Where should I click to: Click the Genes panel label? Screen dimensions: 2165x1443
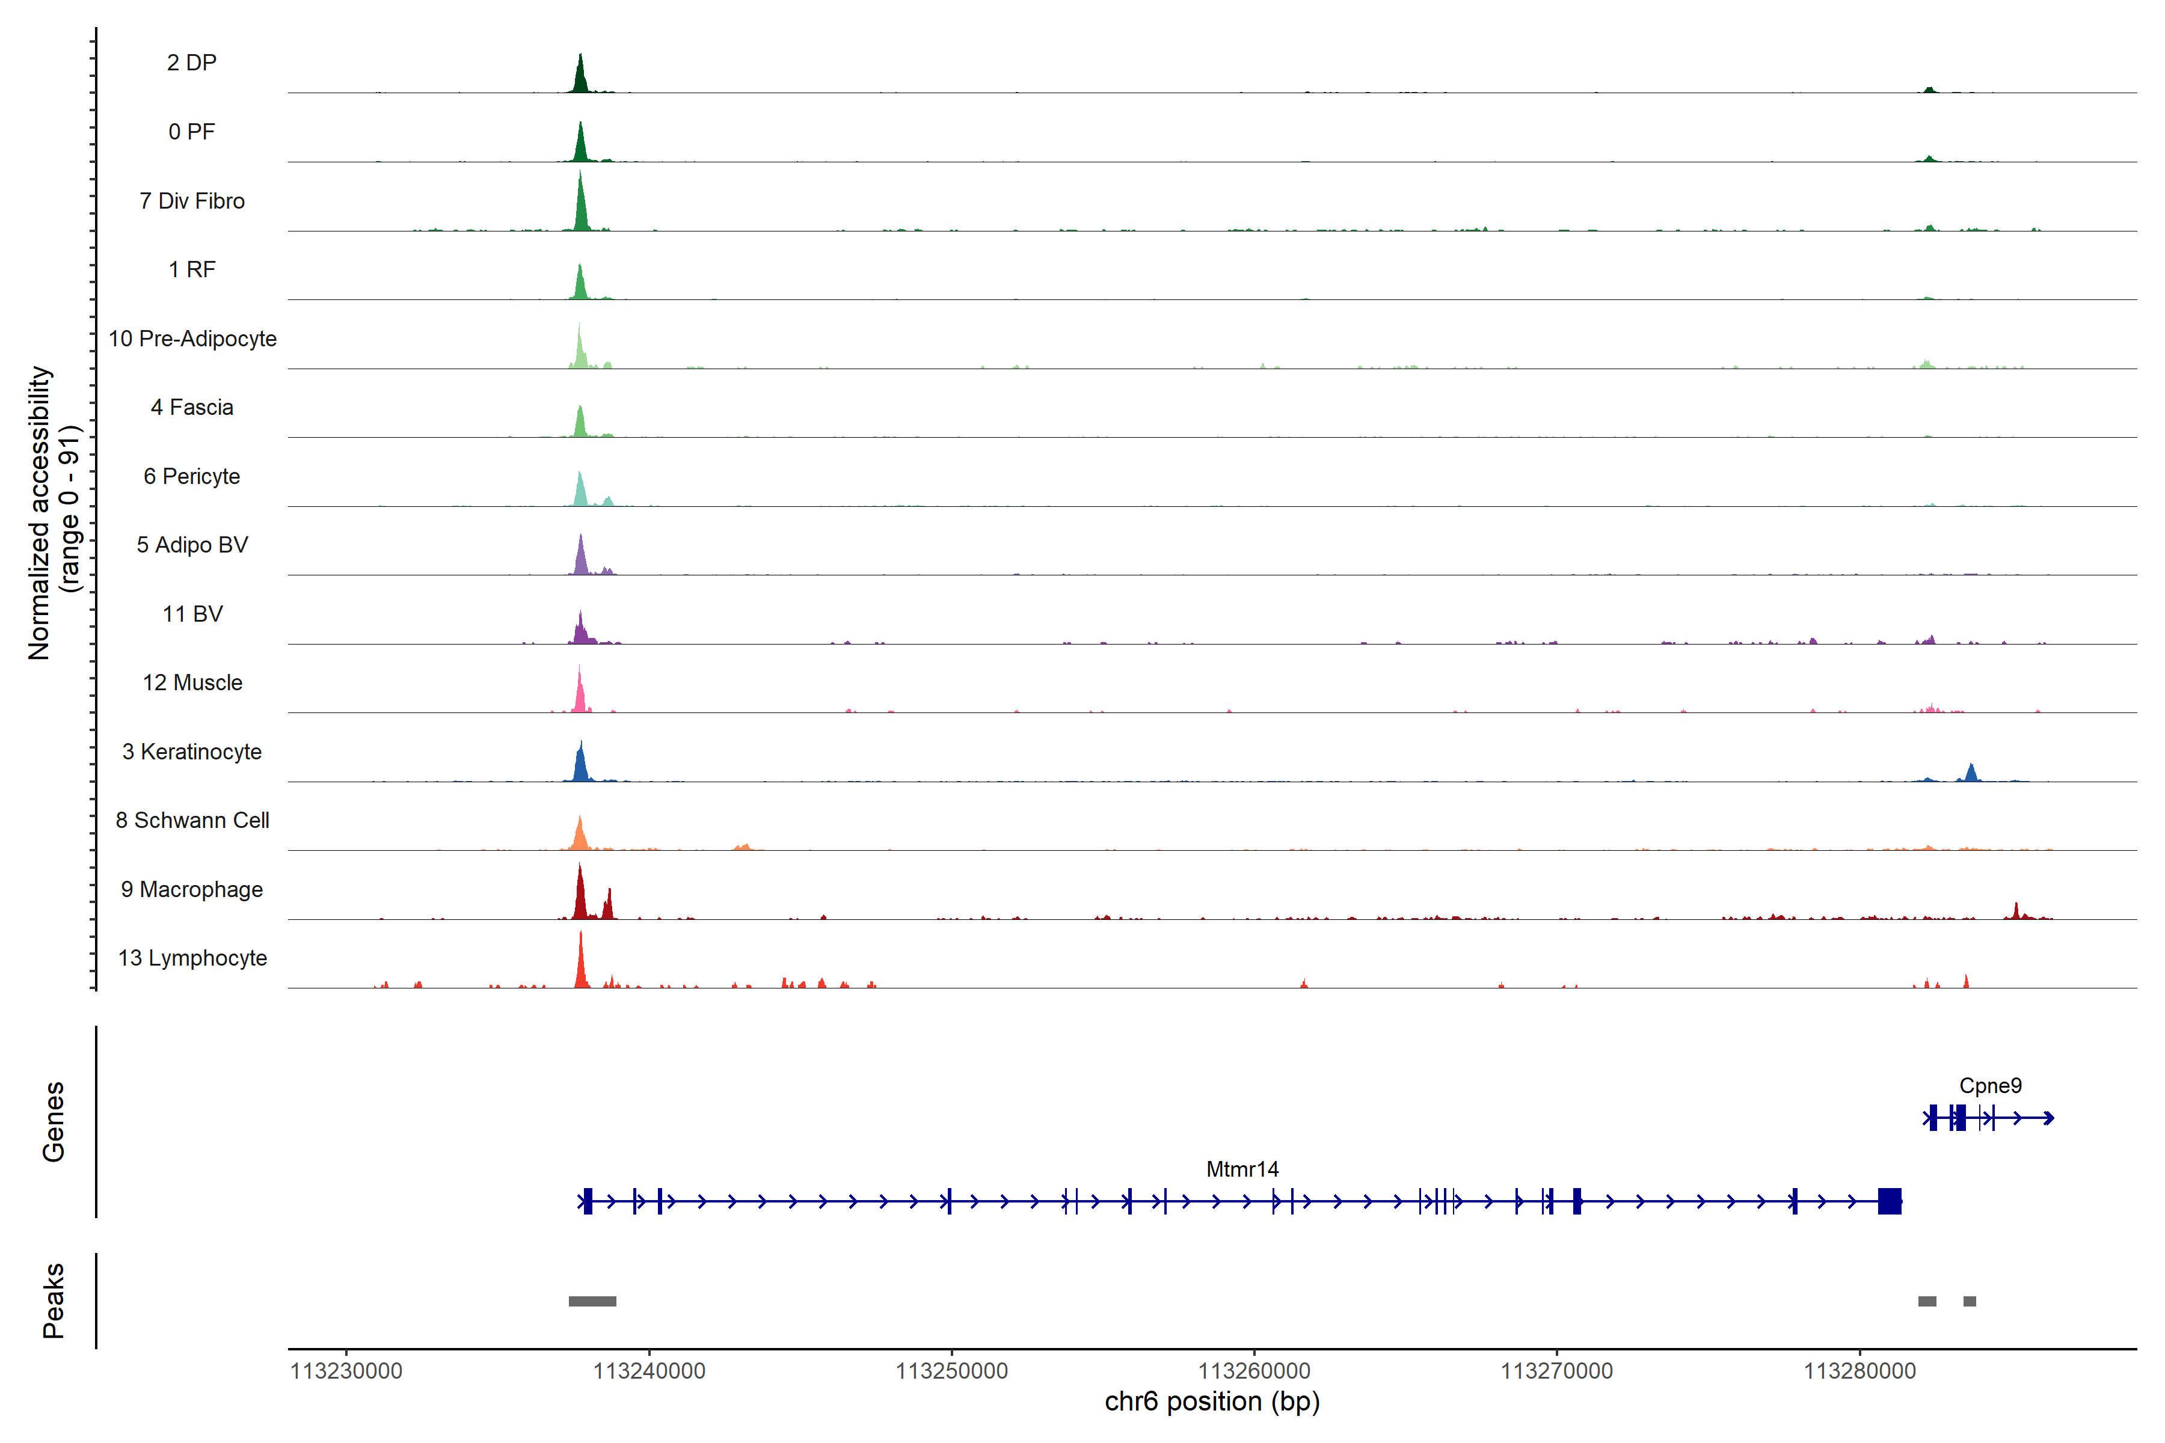(54, 1121)
